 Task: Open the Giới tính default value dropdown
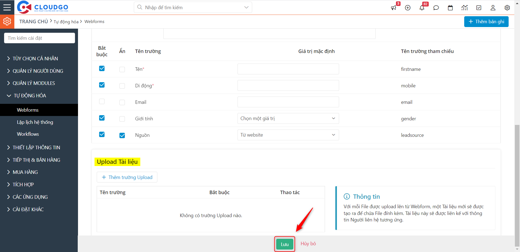[288, 118]
